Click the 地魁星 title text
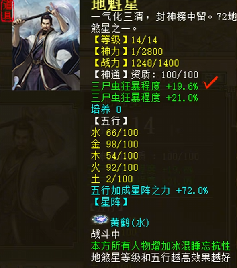237x268 pixels. coord(114,5)
